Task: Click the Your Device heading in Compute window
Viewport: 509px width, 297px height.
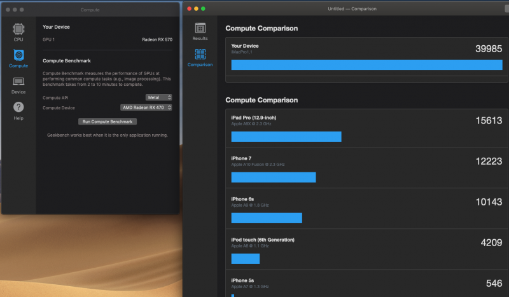Action: [x=56, y=27]
